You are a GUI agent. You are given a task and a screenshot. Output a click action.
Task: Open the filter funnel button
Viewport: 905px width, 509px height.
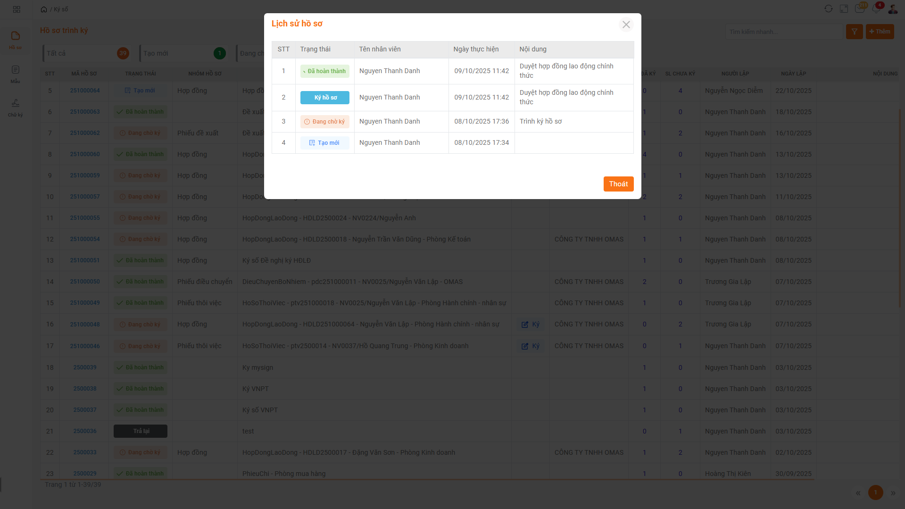pyautogui.click(x=854, y=32)
